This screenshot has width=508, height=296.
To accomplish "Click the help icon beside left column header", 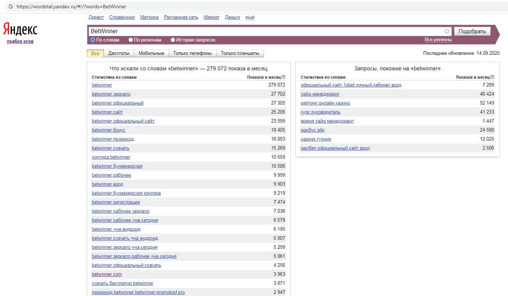I will click(283, 77).
